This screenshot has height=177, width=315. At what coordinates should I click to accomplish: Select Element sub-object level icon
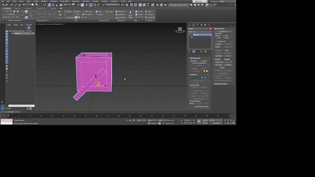coord(205,78)
